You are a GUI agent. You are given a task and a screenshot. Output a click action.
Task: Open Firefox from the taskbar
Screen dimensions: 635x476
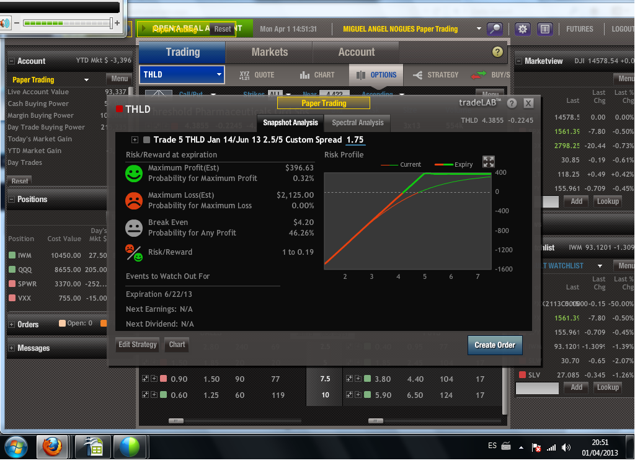[x=52, y=447]
